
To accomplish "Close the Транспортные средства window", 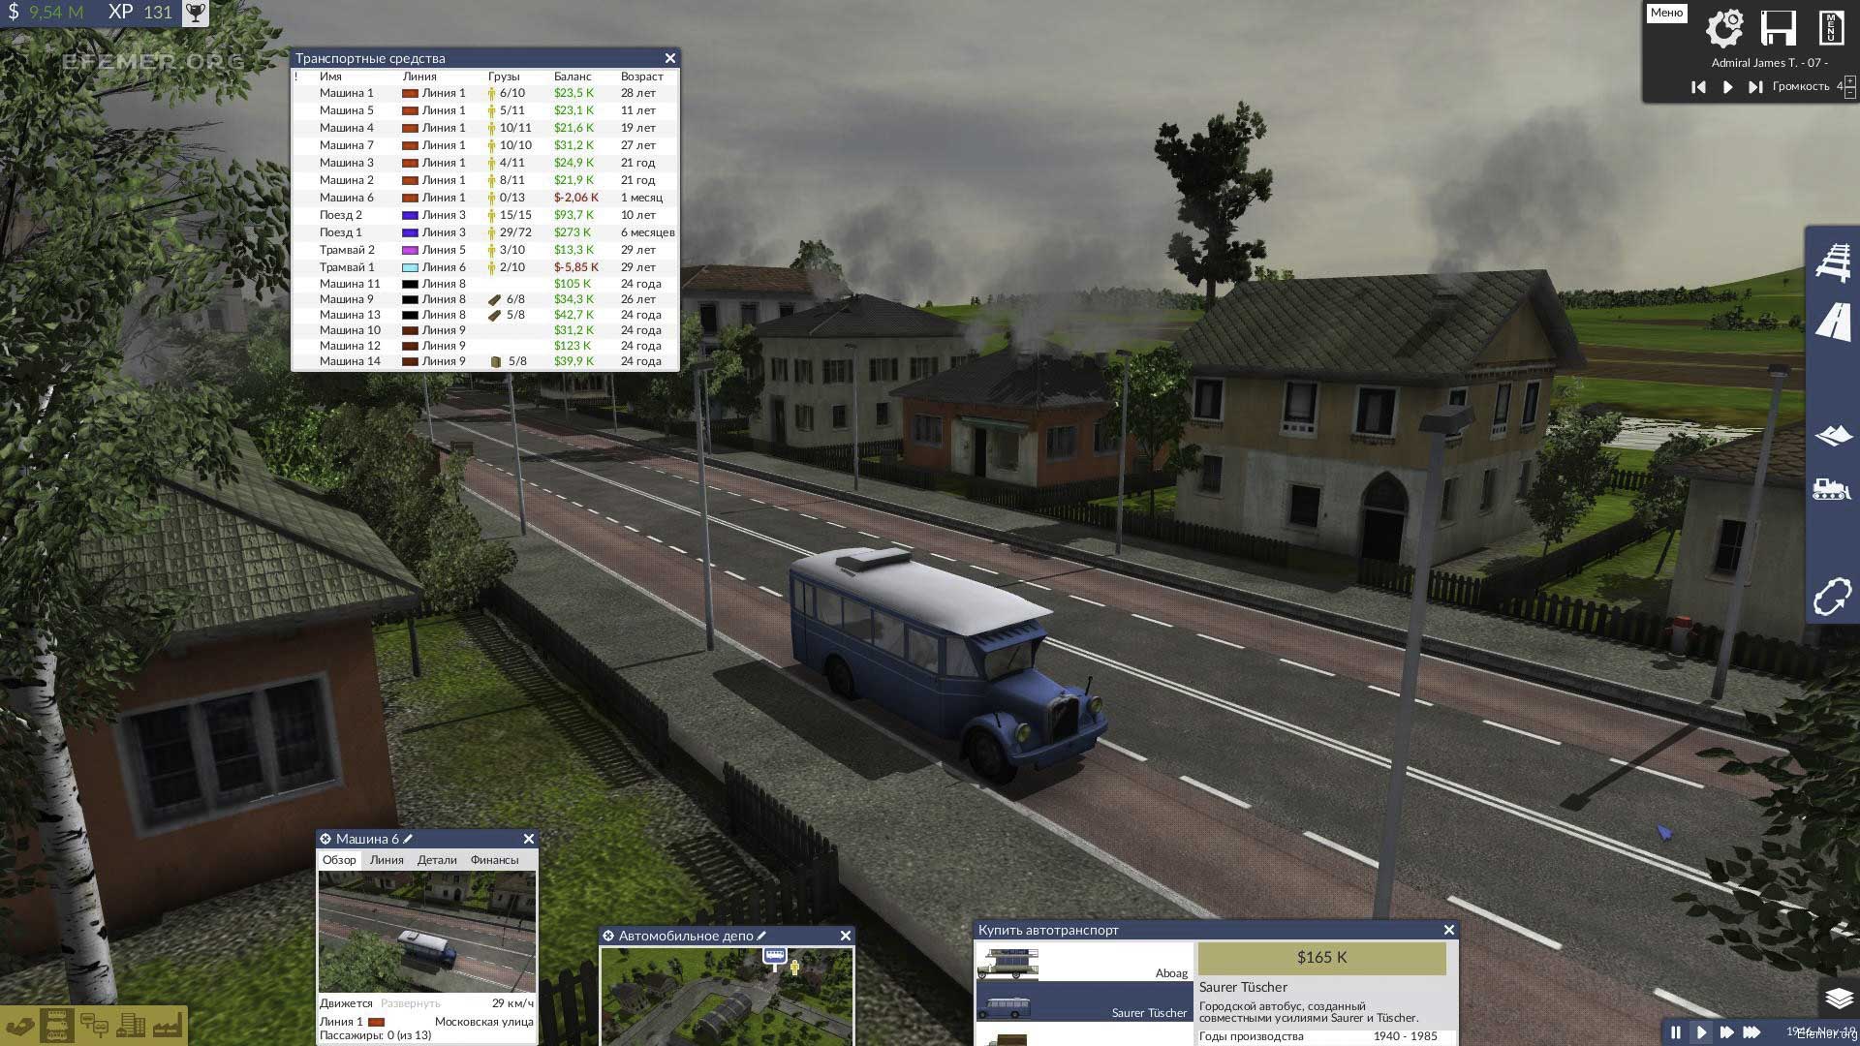I will click(x=669, y=58).
